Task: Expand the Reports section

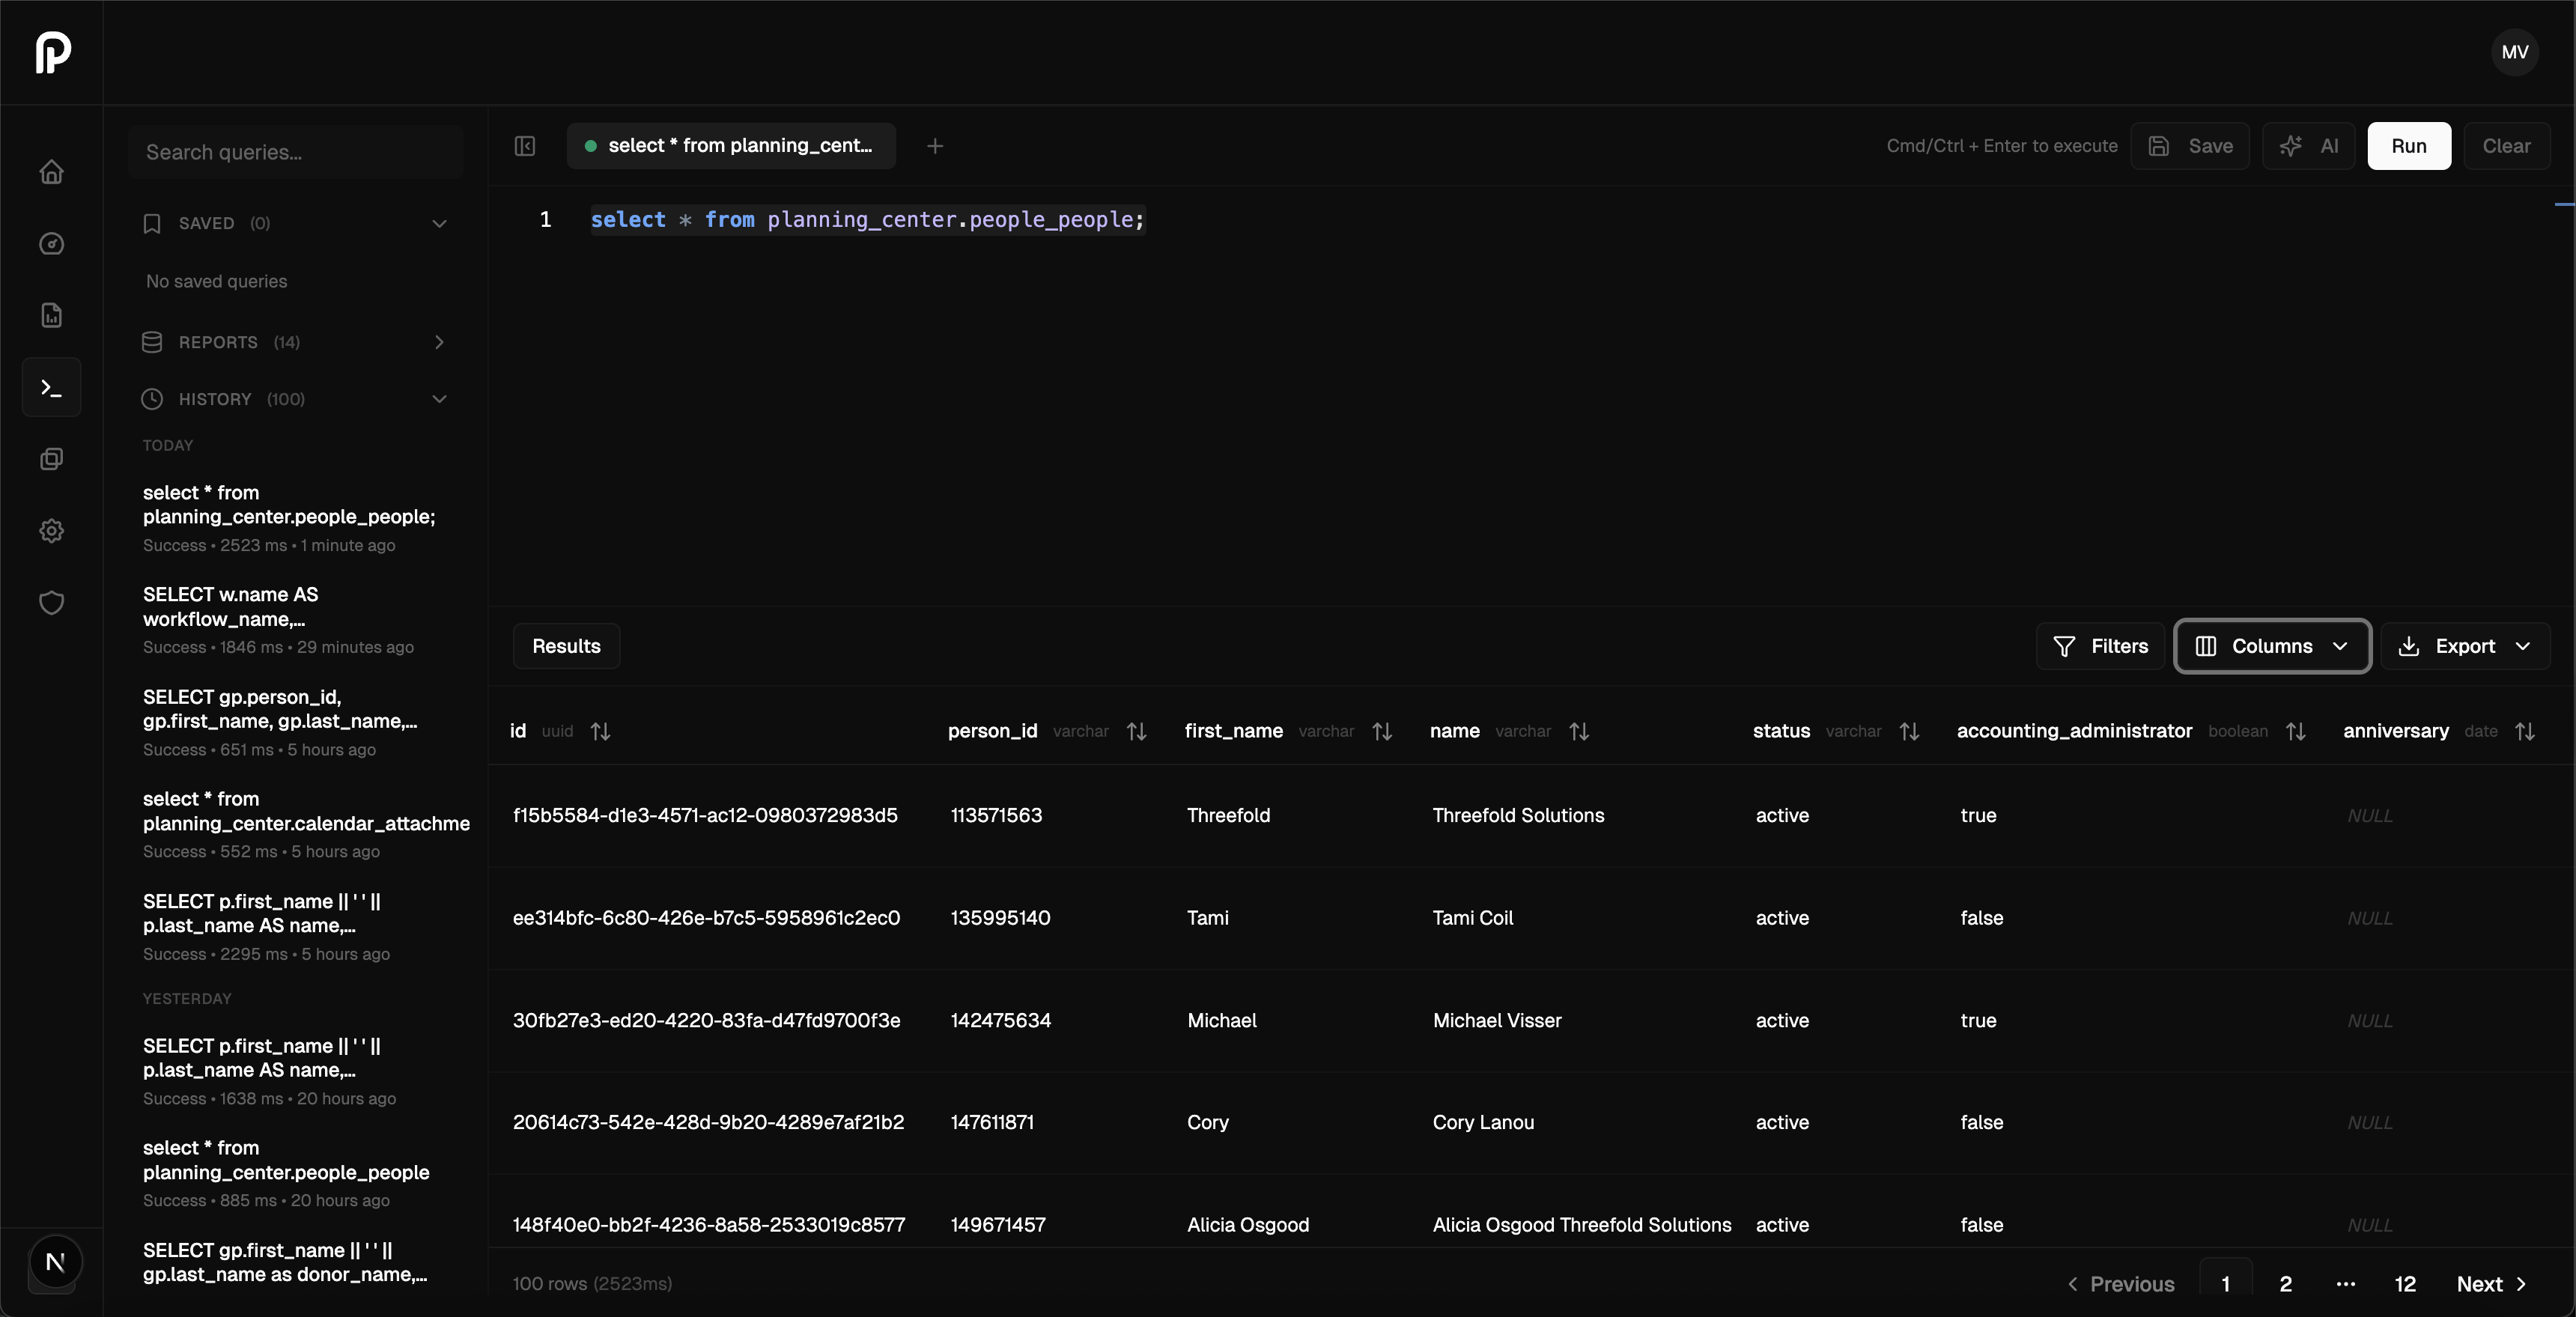Action: click(439, 342)
